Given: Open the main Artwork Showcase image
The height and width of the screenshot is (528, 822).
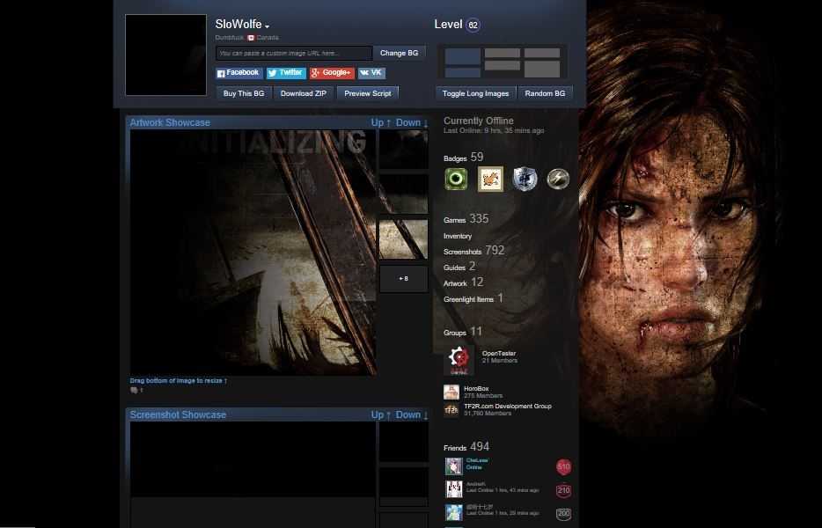Looking at the screenshot, I should point(253,253).
